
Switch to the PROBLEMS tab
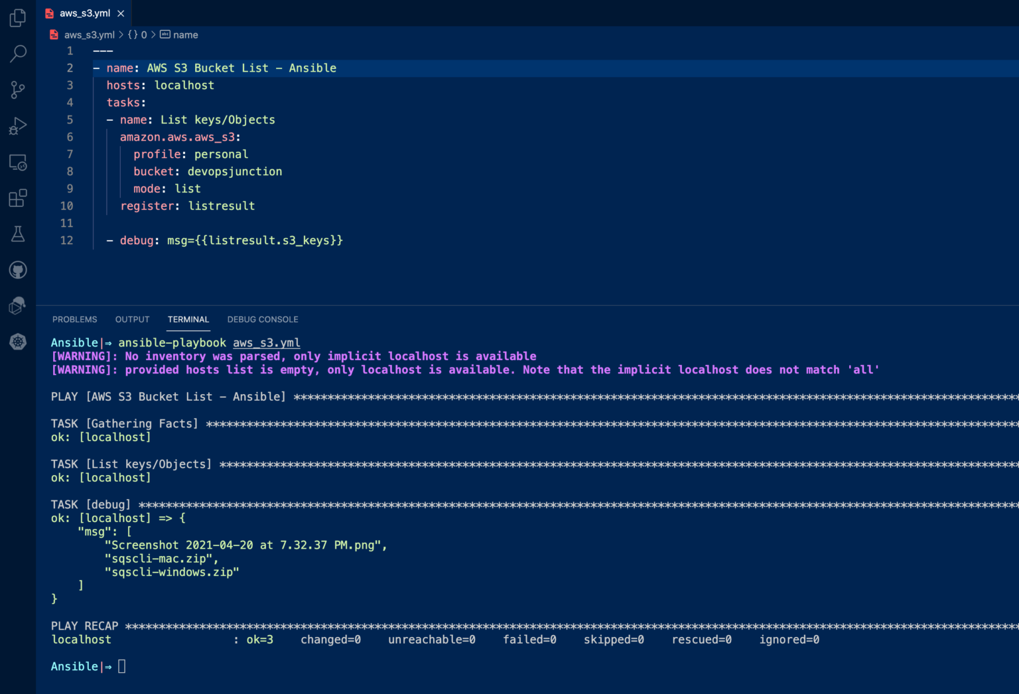click(x=74, y=319)
